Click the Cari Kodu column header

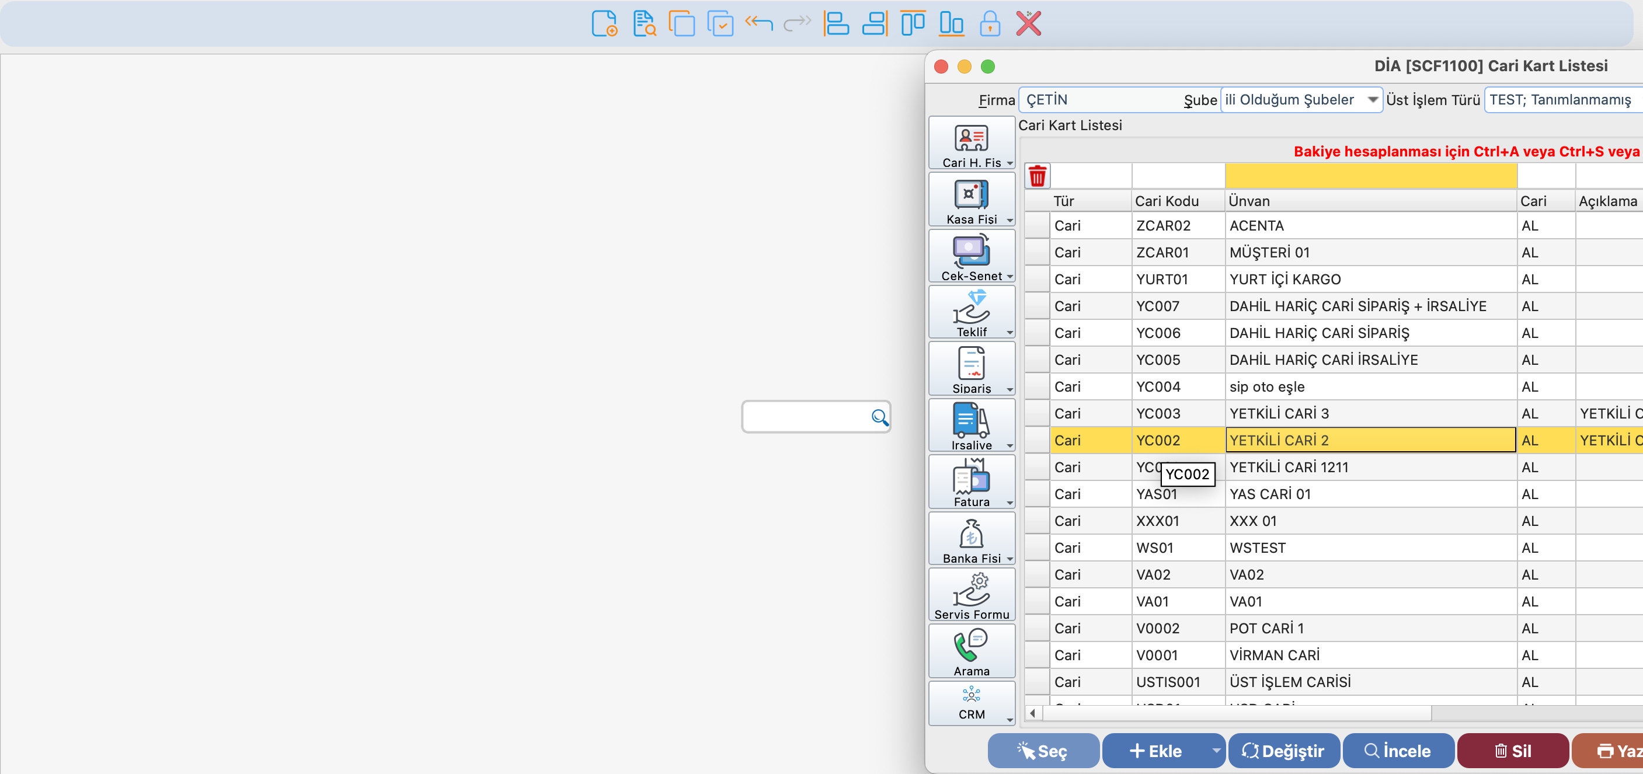(1176, 201)
